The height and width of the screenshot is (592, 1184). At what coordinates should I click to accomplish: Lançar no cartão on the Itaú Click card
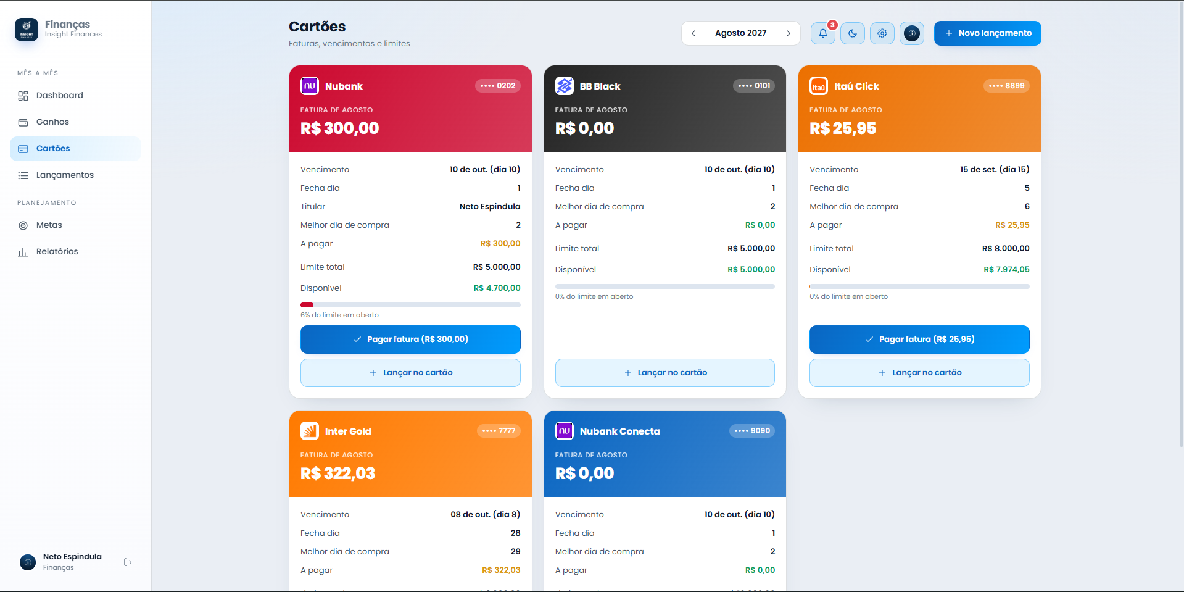(919, 373)
